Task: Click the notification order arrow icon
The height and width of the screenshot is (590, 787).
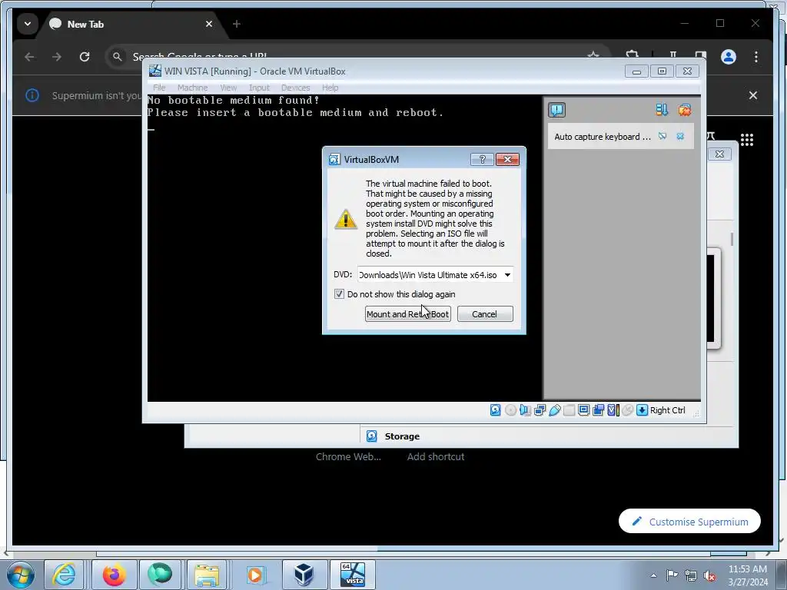Action: 662,110
